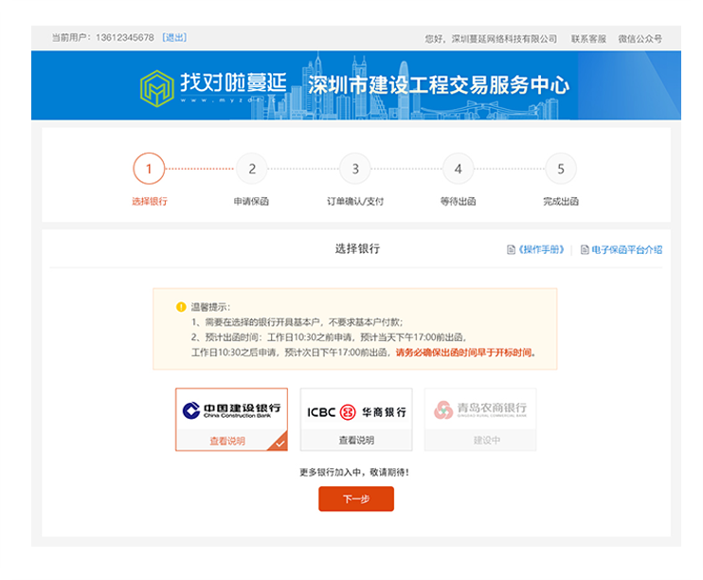The height and width of the screenshot is (580, 703).
Task: Click the ICBC 华商银行 logo
Action: click(x=356, y=412)
